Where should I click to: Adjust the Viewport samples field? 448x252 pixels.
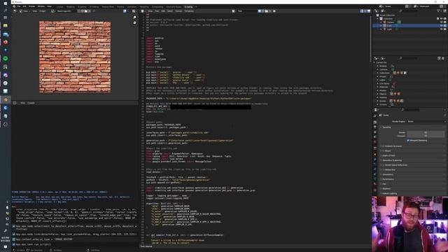point(426,136)
